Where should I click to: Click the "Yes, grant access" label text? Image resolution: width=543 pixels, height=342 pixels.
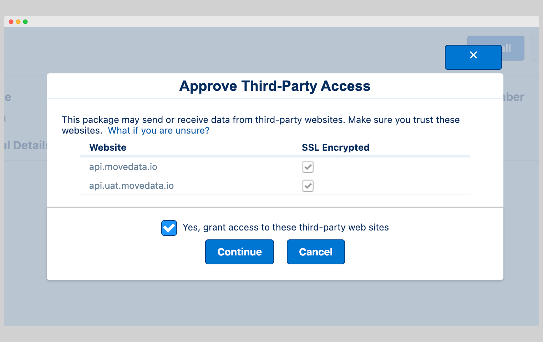pos(285,227)
